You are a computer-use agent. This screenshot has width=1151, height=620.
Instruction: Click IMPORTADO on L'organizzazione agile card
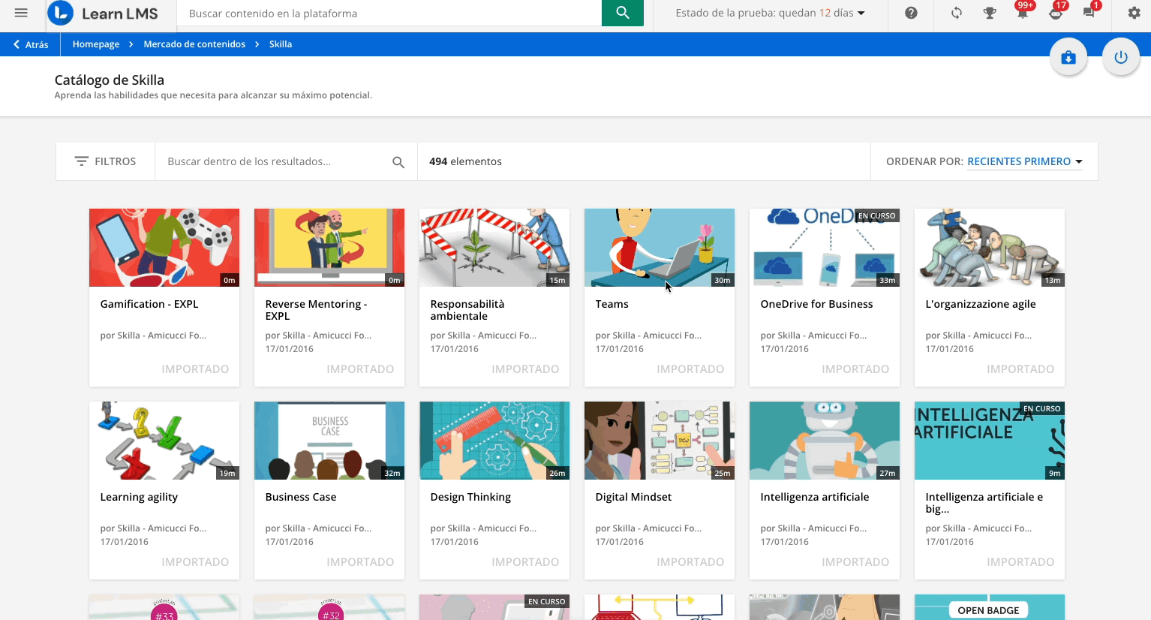(1020, 369)
